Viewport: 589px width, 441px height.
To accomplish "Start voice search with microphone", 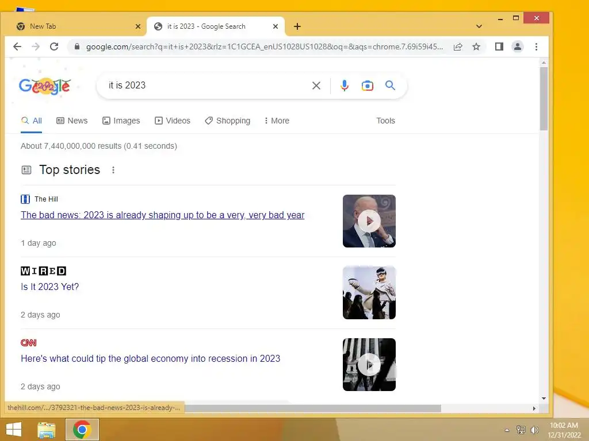I will [x=344, y=86].
